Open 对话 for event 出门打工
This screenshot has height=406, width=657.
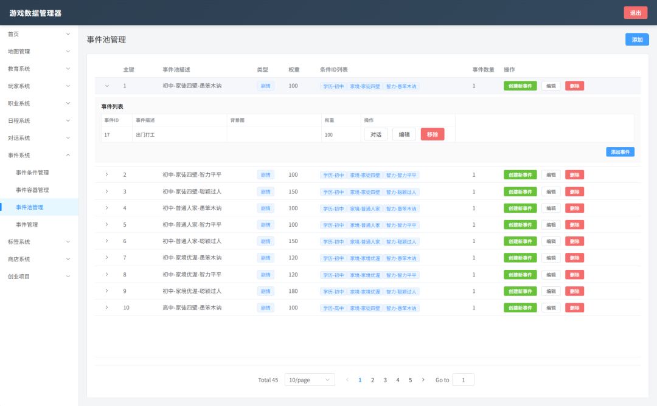pos(376,134)
